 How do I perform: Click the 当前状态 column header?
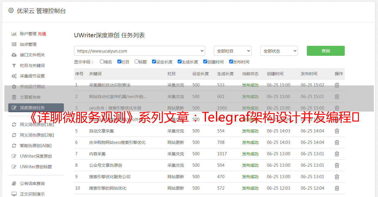tap(250, 74)
